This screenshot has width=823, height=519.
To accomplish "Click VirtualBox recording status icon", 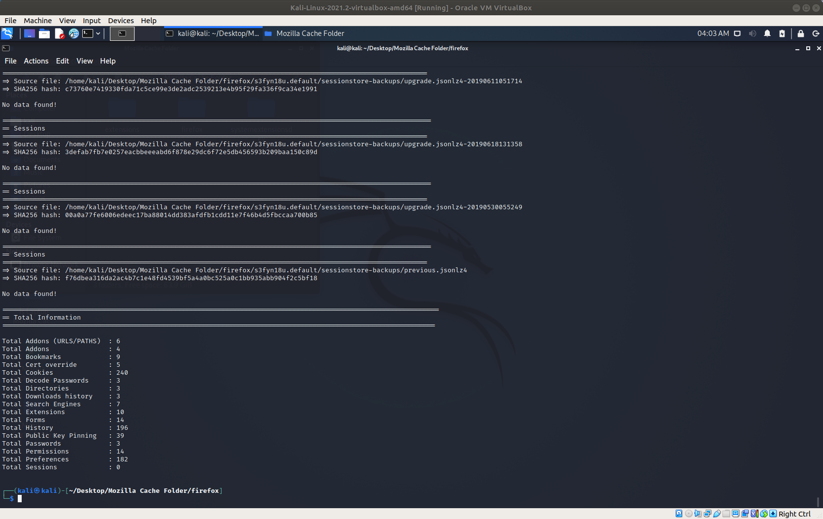I will coord(745,514).
